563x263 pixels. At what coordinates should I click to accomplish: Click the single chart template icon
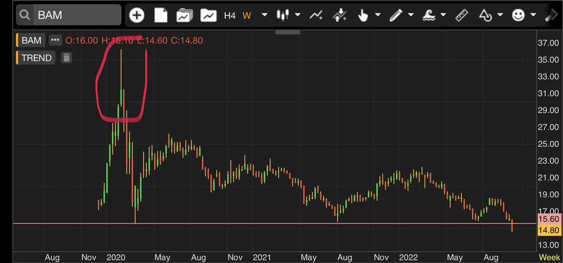(x=208, y=15)
